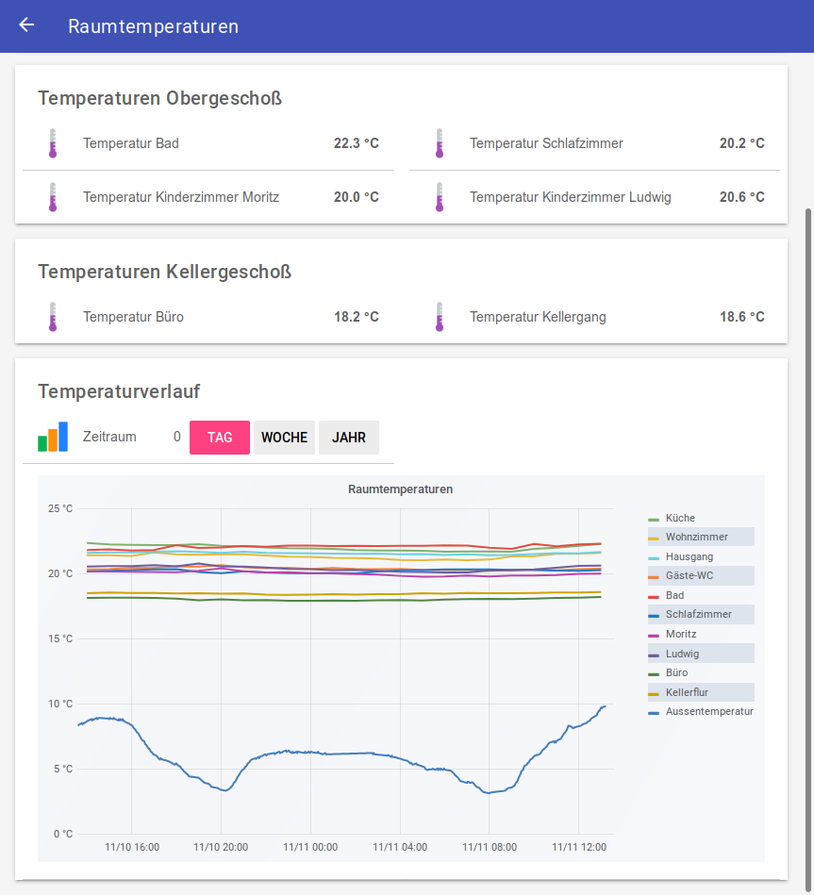The height and width of the screenshot is (895, 814).
Task: Open Temperatur Bad 22.3 °C value
Action: pyautogui.click(x=356, y=143)
